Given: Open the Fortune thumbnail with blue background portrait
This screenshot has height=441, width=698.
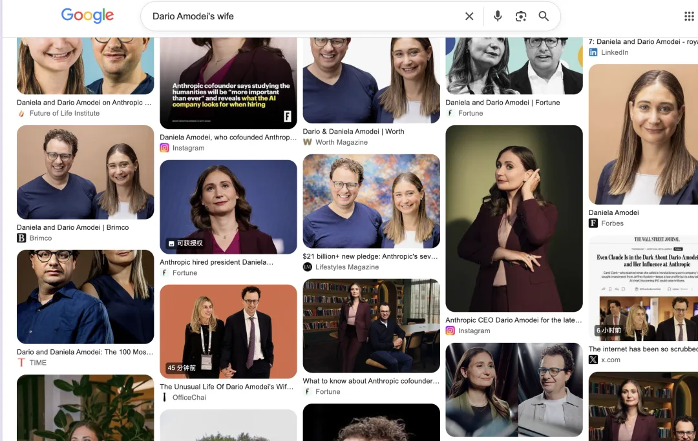Looking at the screenshot, I should [x=228, y=207].
